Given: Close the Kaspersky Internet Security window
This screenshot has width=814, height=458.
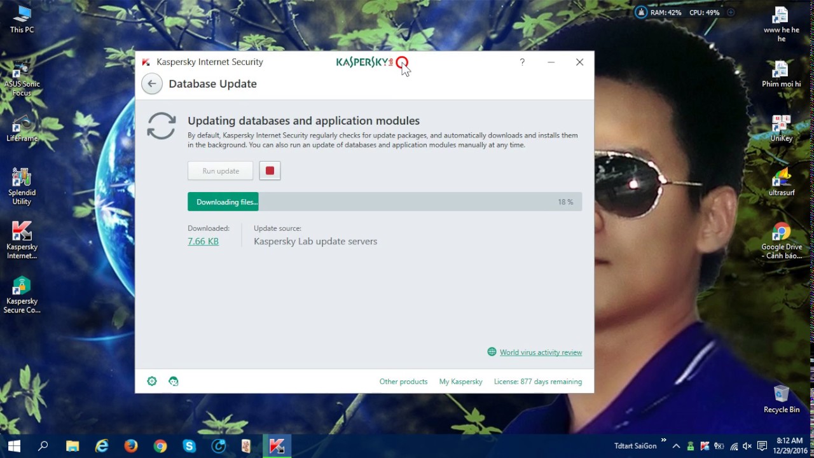Looking at the screenshot, I should (x=579, y=62).
